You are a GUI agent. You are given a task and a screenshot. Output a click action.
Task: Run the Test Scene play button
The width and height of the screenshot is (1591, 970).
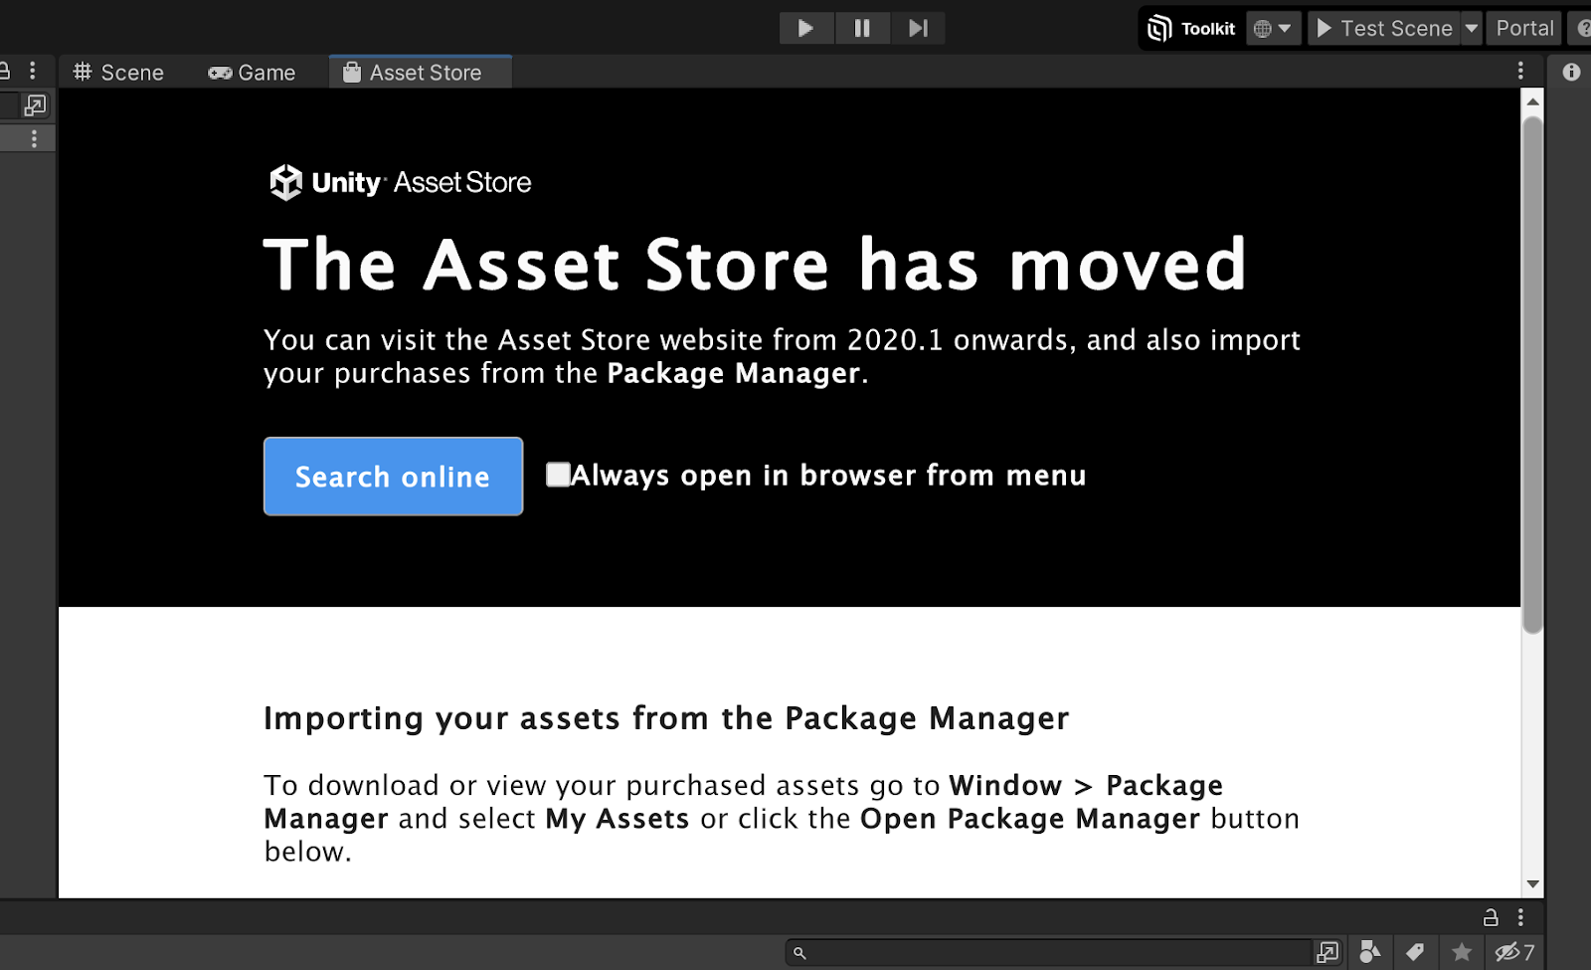1384,29
